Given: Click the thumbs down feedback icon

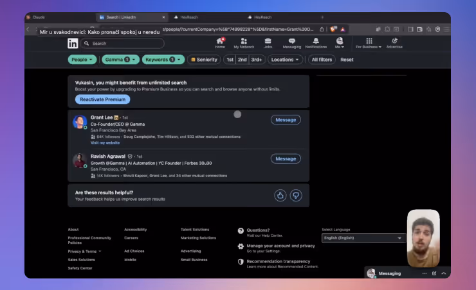Looking at the screenshot, I should pos(296,196).
